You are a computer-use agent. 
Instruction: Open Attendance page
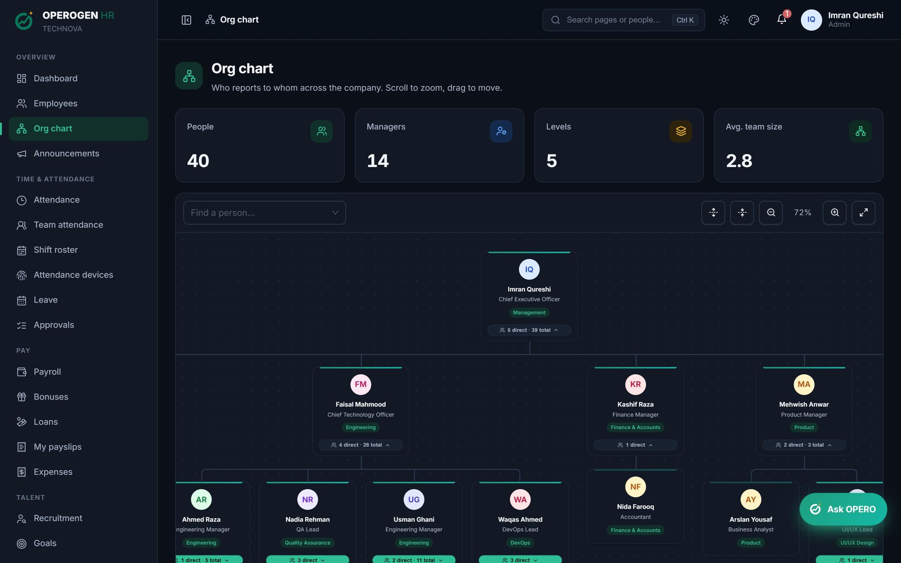[78, 200]
